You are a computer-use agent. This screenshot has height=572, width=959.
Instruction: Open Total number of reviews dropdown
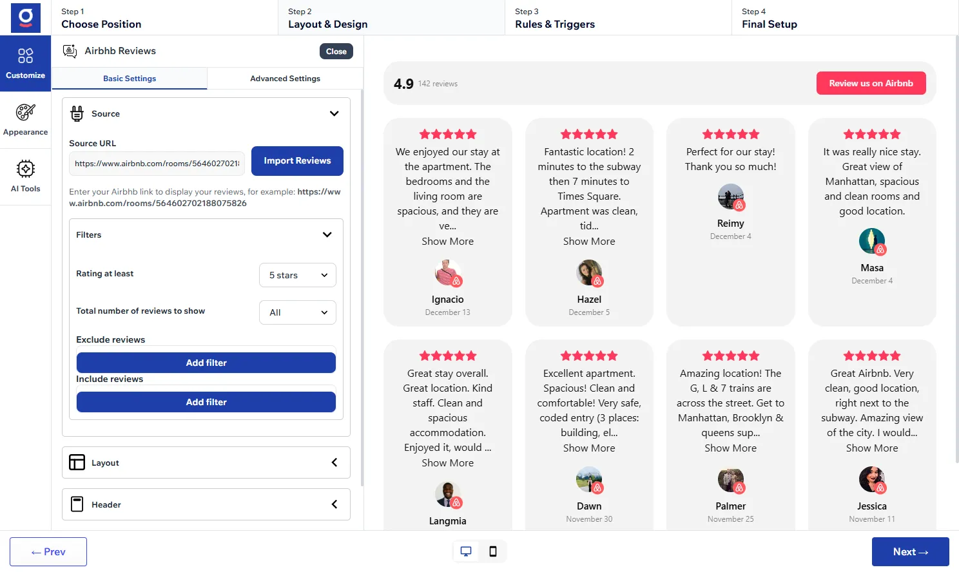pyautogui.click(x=298, y=312)
